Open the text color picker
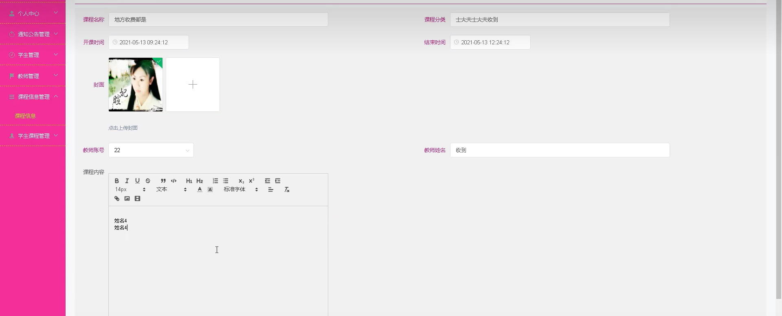782x316 pixels. (x=200, y=190)
